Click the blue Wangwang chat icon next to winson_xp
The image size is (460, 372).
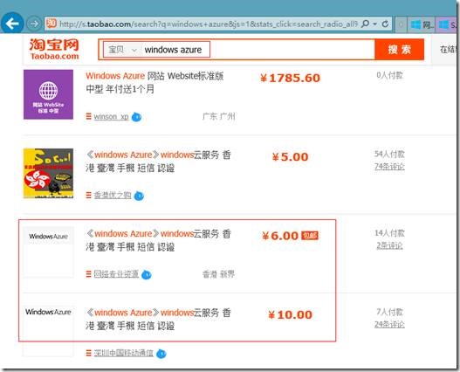[x=137, y=117]
